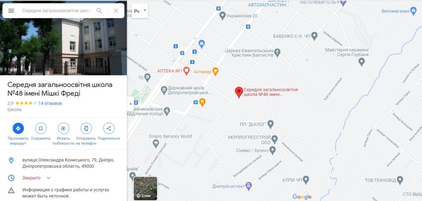Share the place with Поделиться icon
Image resolution: width=422 pixels, height=201 pixels.
tap(109, 128)
